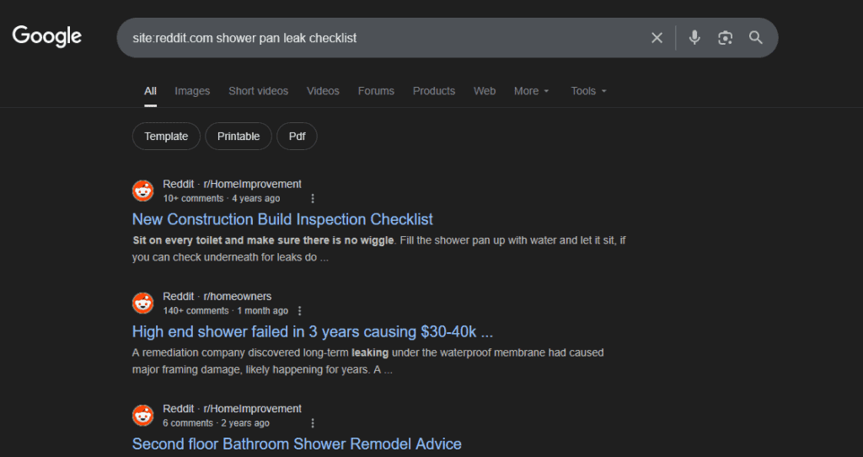Open New Construction Build Inspection Checklist link
The height and width of the screenshot is (457, 863).
tap(282, 219)
